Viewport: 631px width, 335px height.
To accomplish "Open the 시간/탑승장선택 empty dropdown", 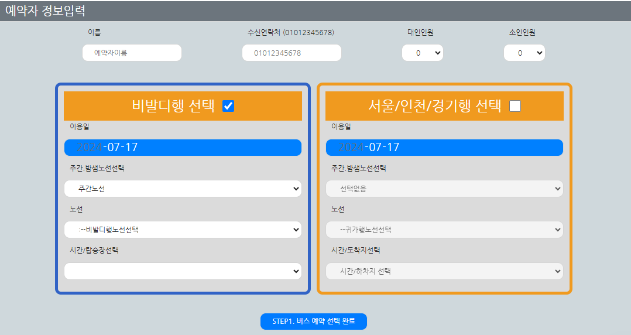I will (183, 271).
